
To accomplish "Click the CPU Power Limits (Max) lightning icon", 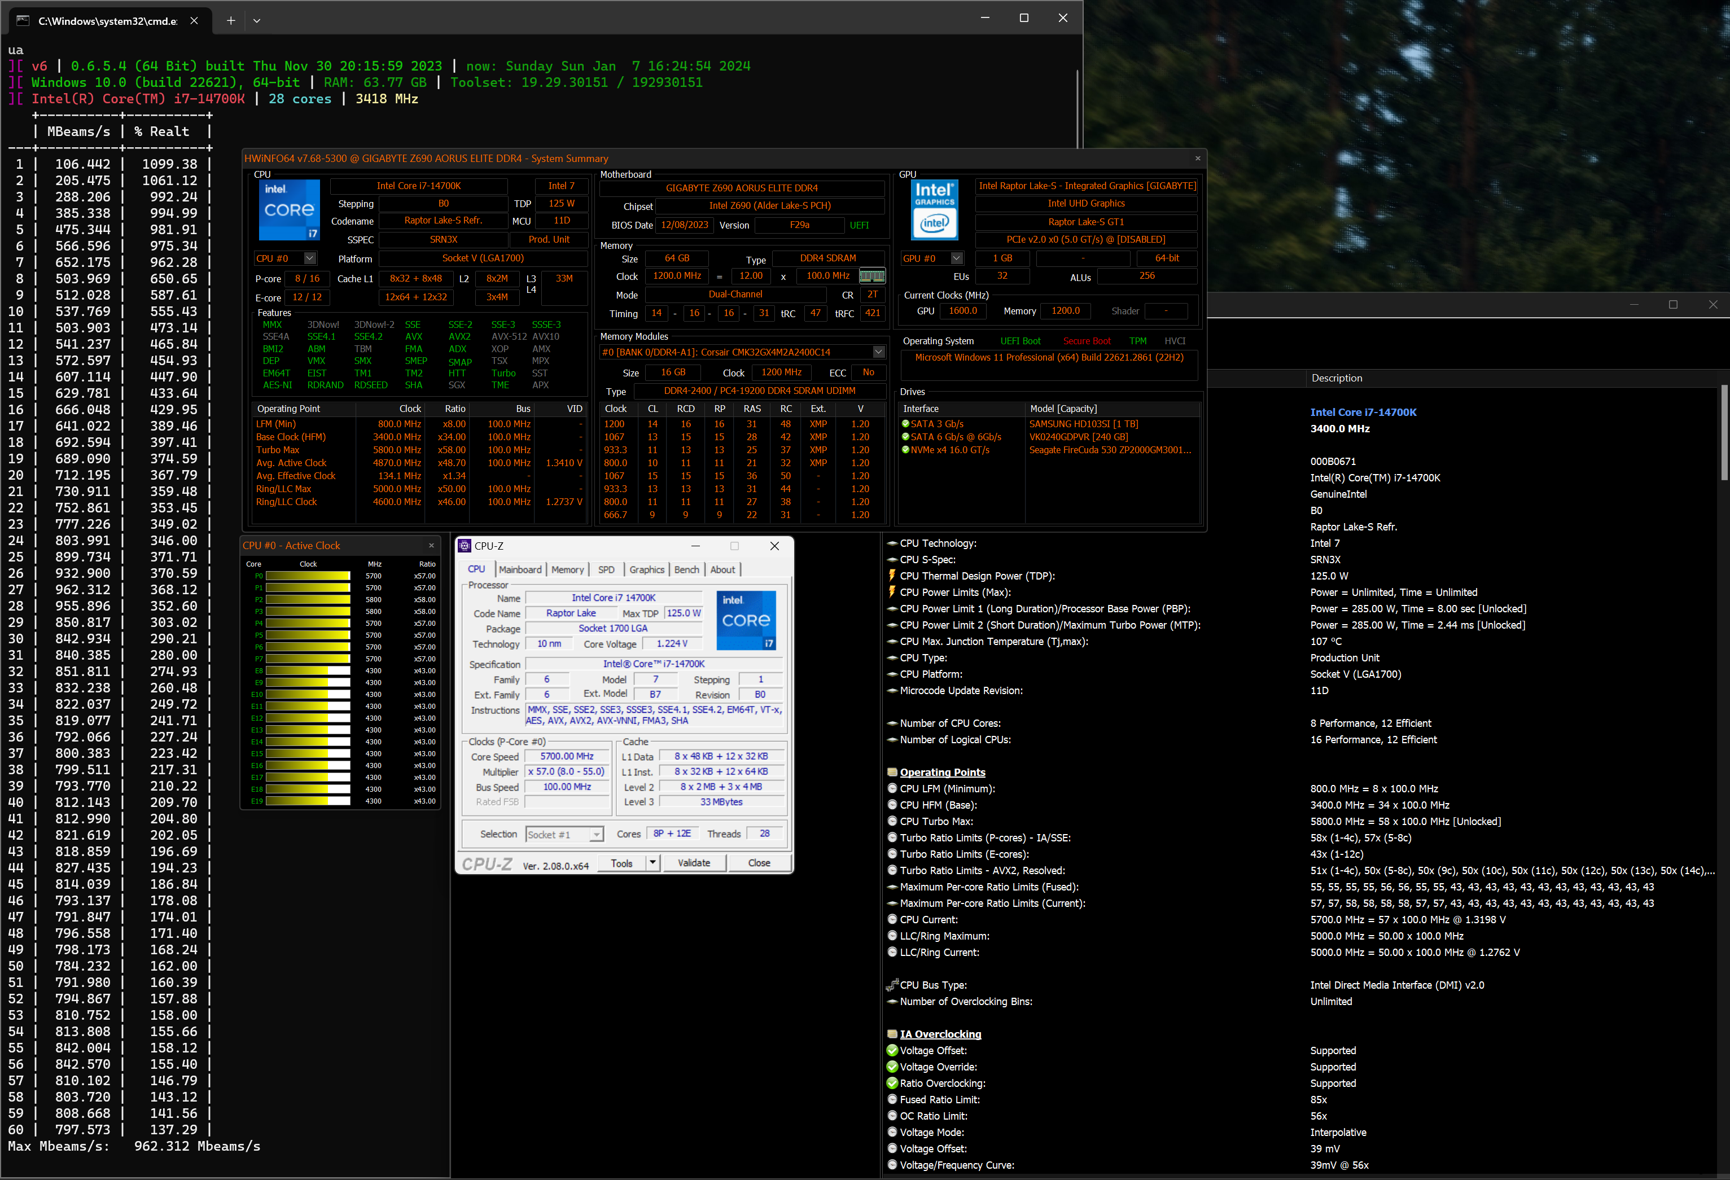I will pos(892,592).
